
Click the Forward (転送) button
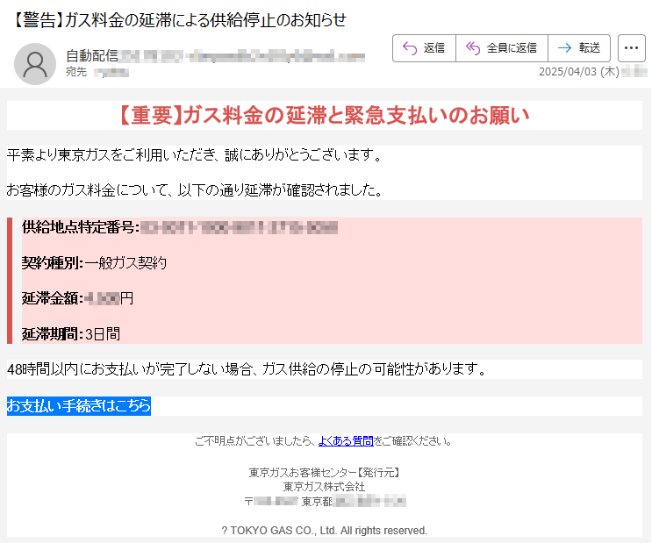pos(579,48)
